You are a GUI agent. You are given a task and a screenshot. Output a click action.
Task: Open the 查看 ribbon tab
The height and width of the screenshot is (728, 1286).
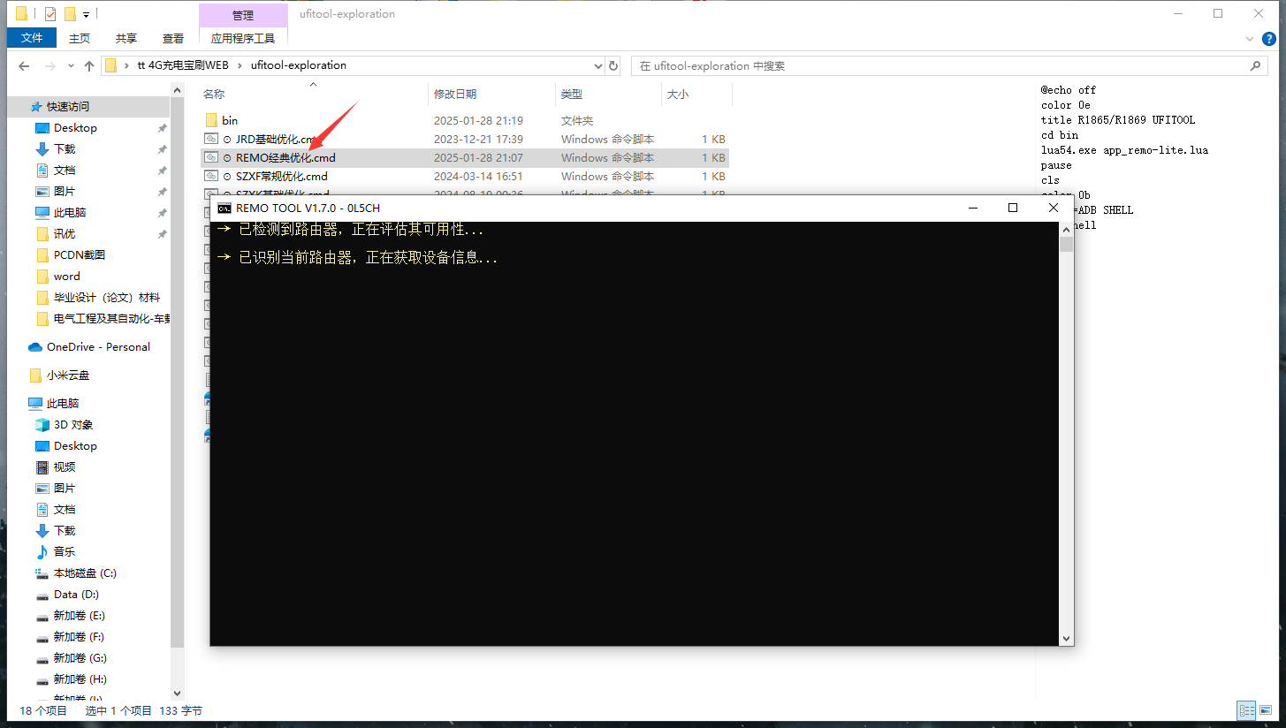click(x=173, y=38)
